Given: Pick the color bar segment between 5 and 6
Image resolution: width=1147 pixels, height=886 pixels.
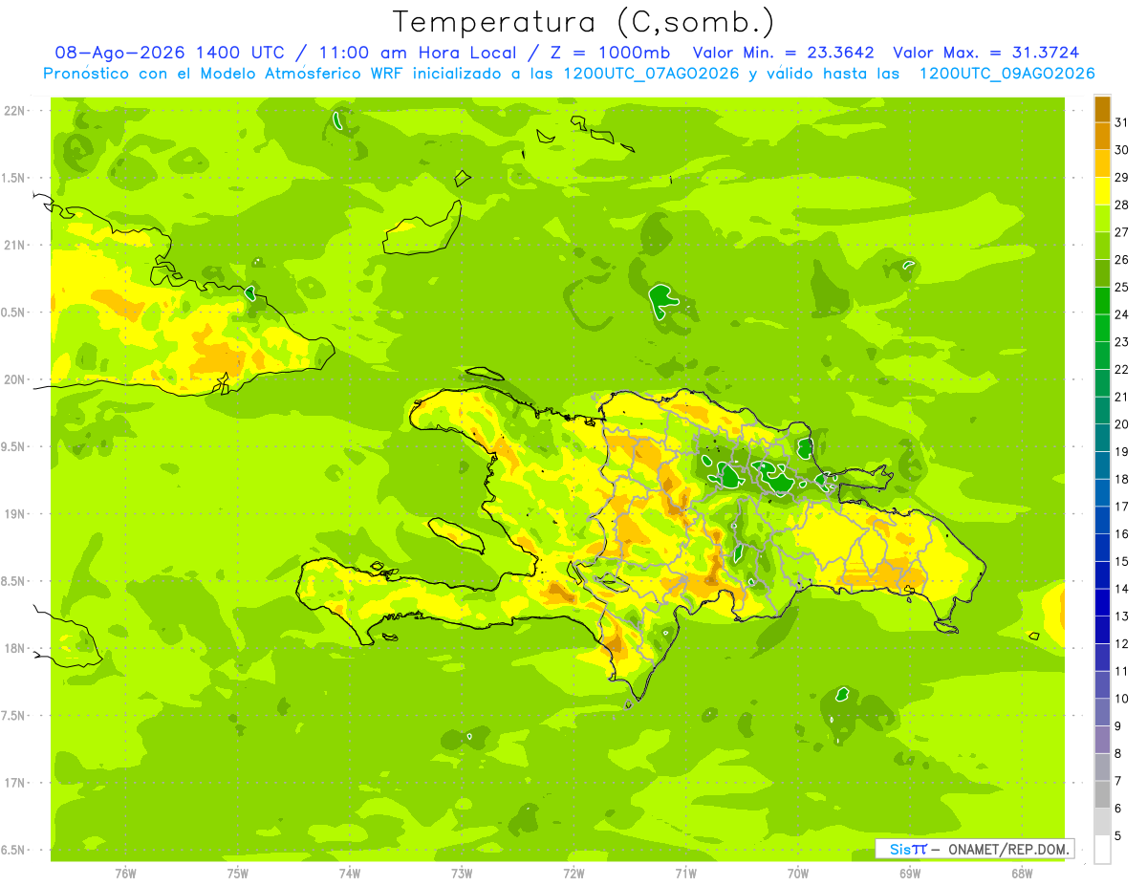Looking at the screenshot, I should pyautogui.click(x=1102, y=822).
